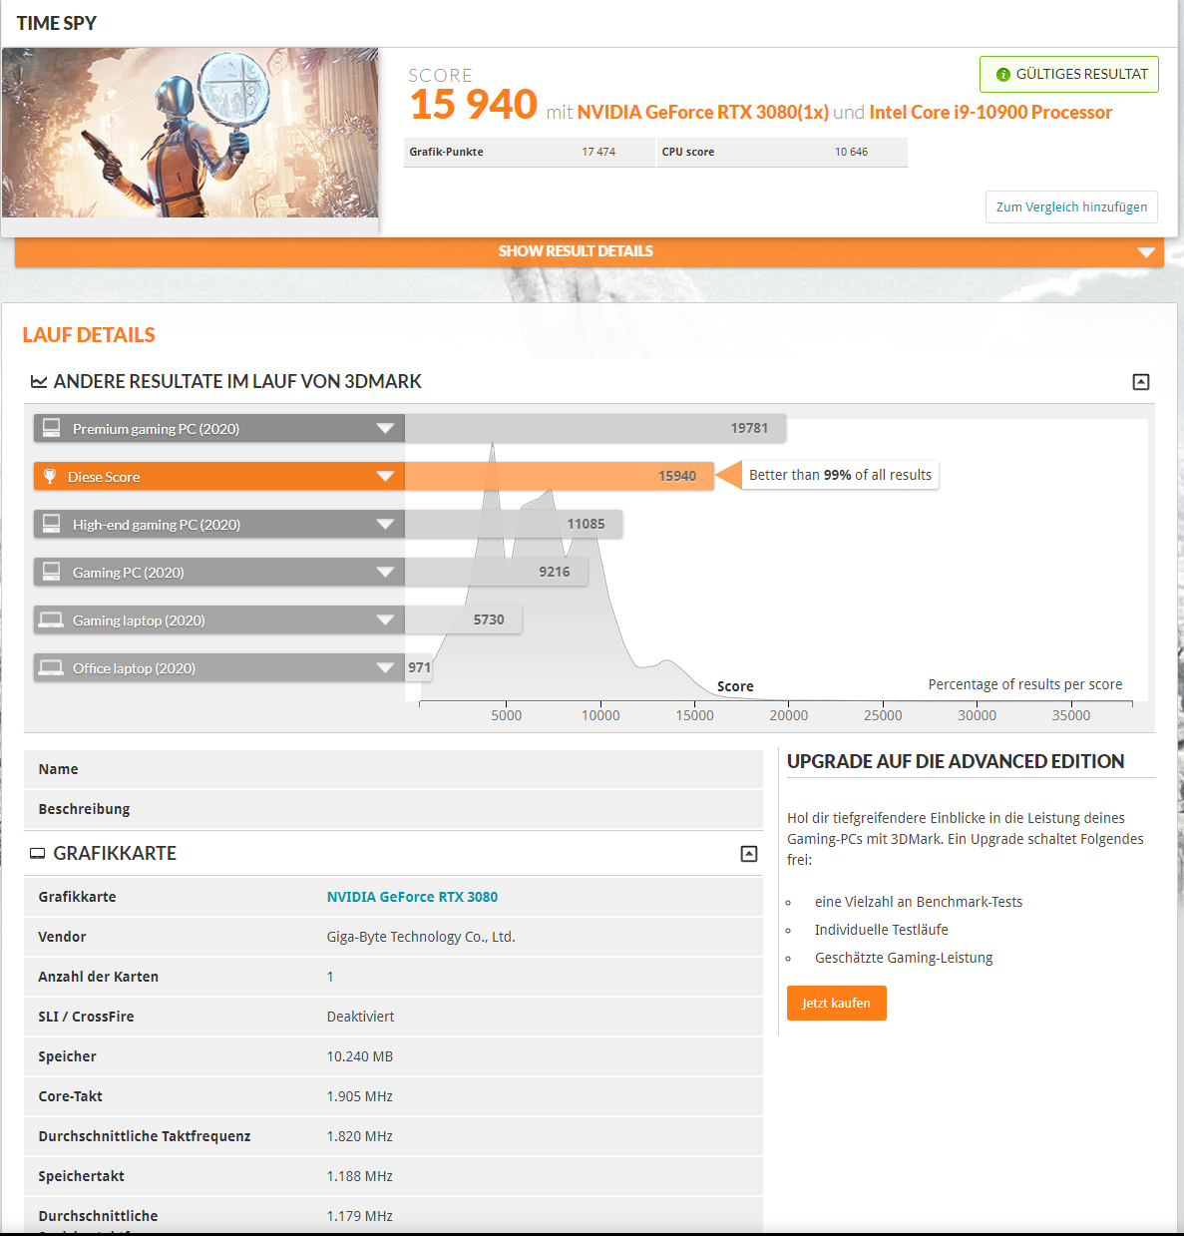Click 'eine Vielzahl an Benchmark-Tests' bullet

pos(919,902)
